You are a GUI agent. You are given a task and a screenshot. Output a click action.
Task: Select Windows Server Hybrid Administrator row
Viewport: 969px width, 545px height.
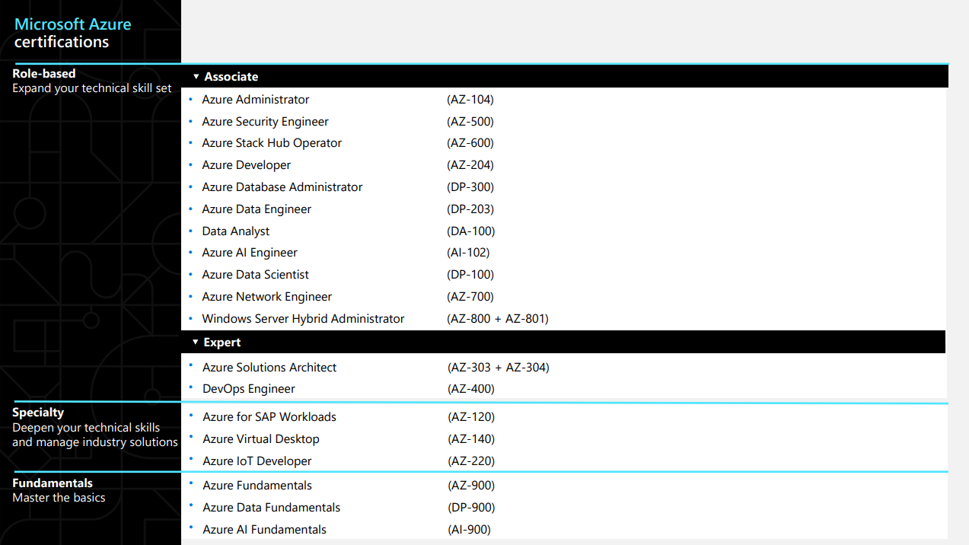[303, 319]
